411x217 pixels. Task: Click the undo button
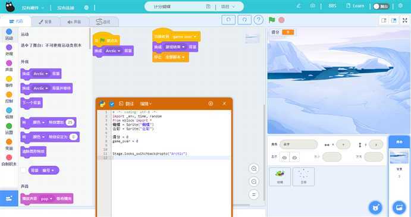[228, 20]
